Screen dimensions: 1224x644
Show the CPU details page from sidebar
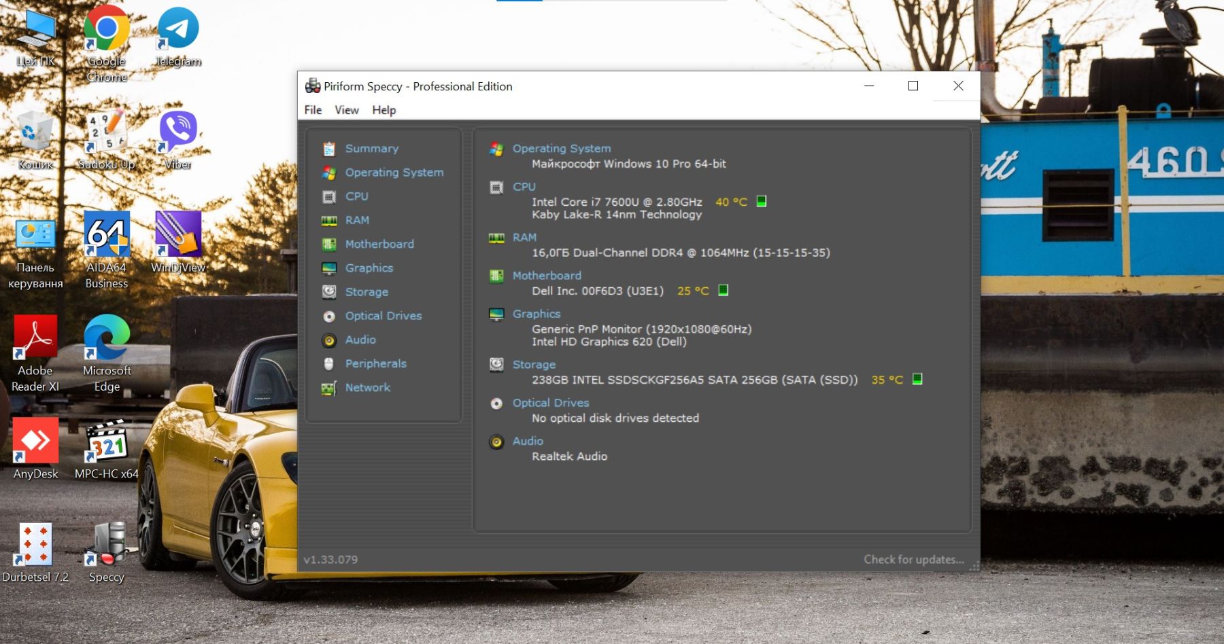356,196
